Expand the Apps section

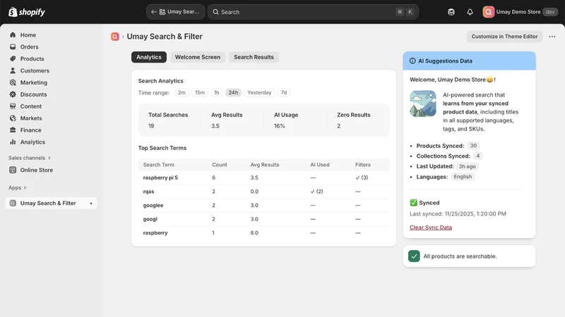coord(17,187)
